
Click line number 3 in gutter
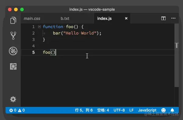(34, 40)
